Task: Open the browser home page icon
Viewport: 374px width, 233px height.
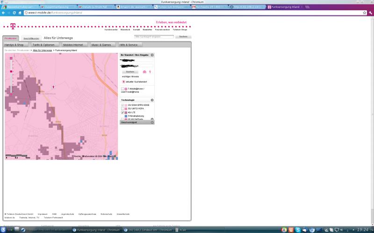Action: [20, 13]
